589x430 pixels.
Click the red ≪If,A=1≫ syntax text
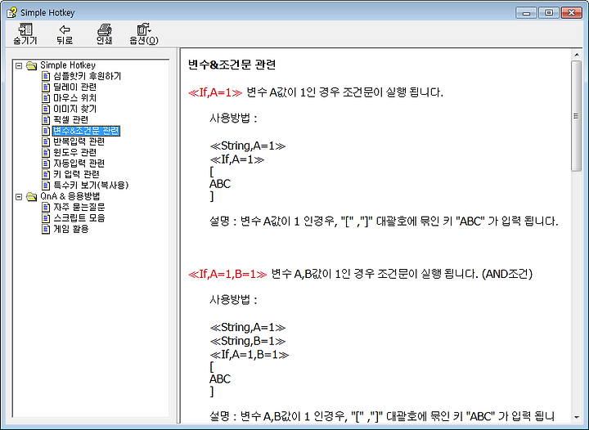pyautogui.click(x=215, y=92)
